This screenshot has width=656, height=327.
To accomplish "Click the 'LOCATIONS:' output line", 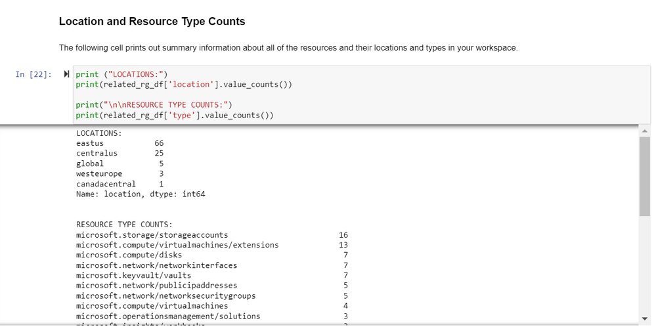I will (98, 133).
